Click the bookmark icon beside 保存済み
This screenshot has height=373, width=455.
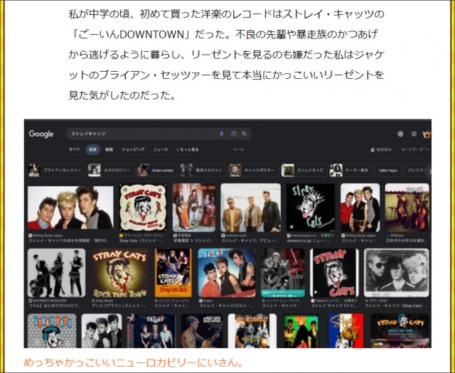pos(372,150)
